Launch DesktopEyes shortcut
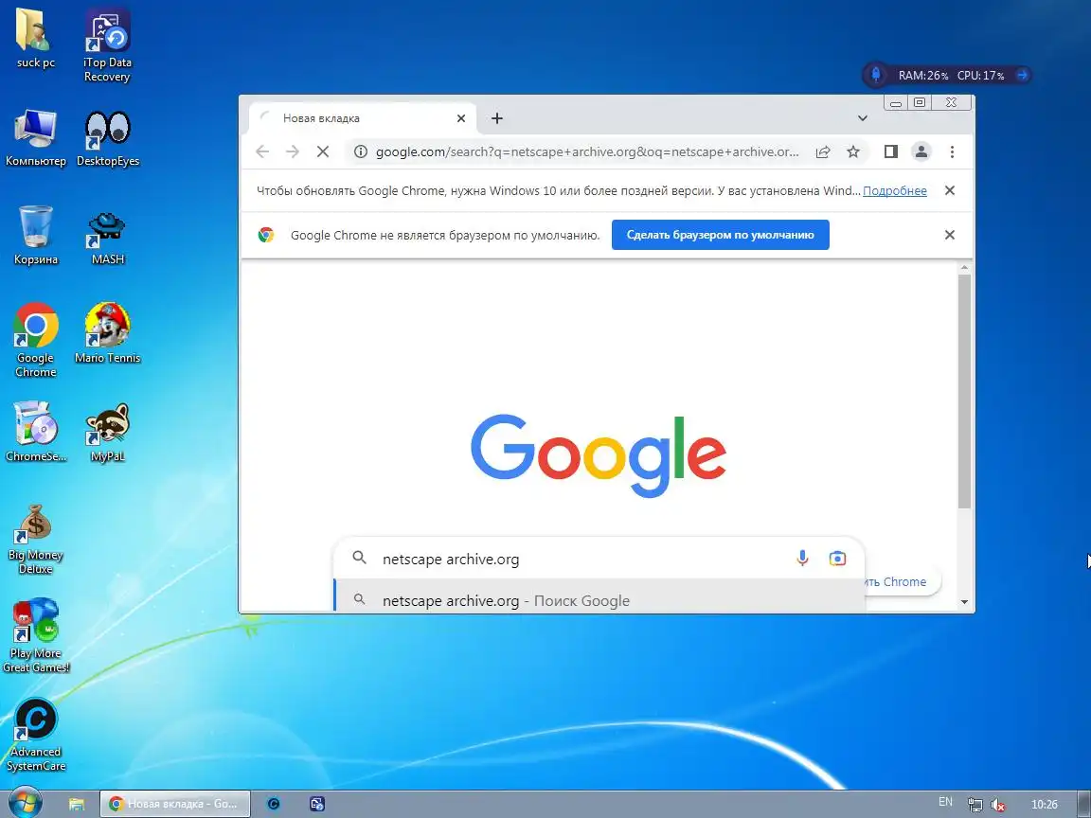 [108, 137]
